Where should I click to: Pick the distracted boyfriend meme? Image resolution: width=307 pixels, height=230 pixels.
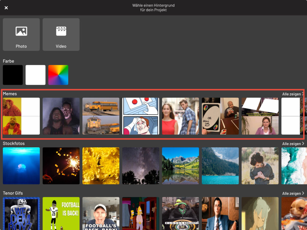180,116
